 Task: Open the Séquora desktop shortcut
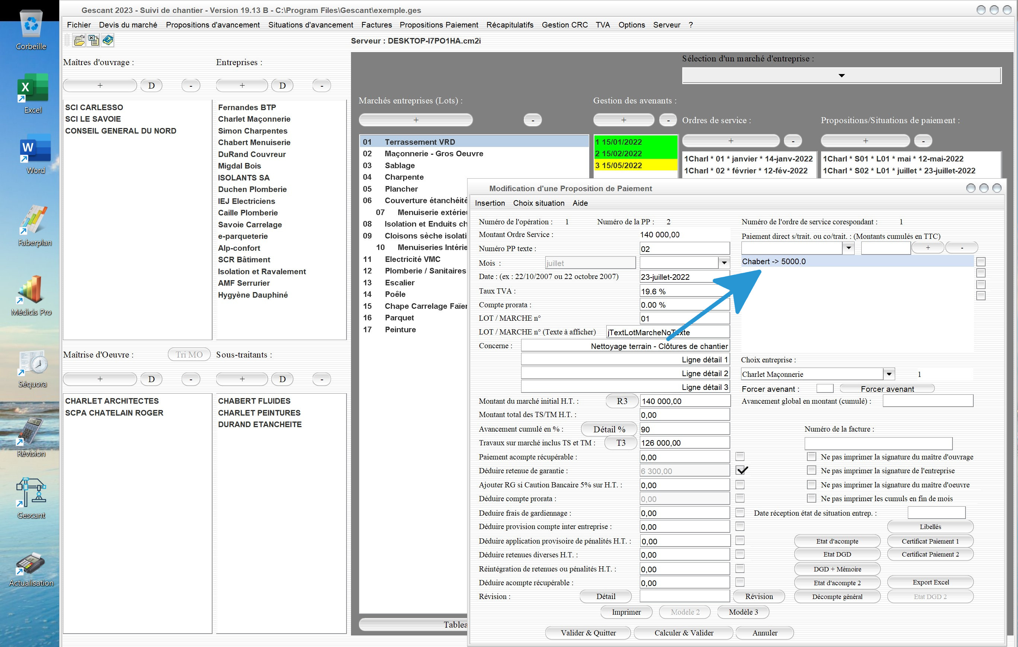(x=32, y=368)
